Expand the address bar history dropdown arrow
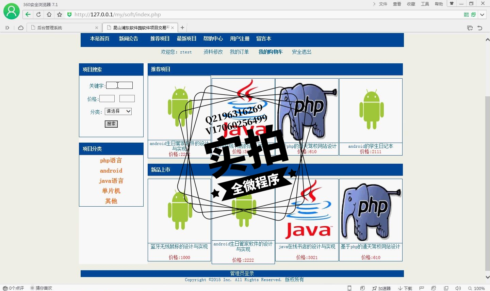490x291 pixels. coord(482,15)
